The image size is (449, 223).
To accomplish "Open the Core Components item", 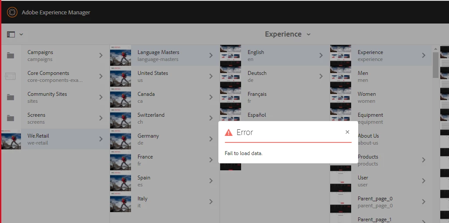I will click(55, 76).
